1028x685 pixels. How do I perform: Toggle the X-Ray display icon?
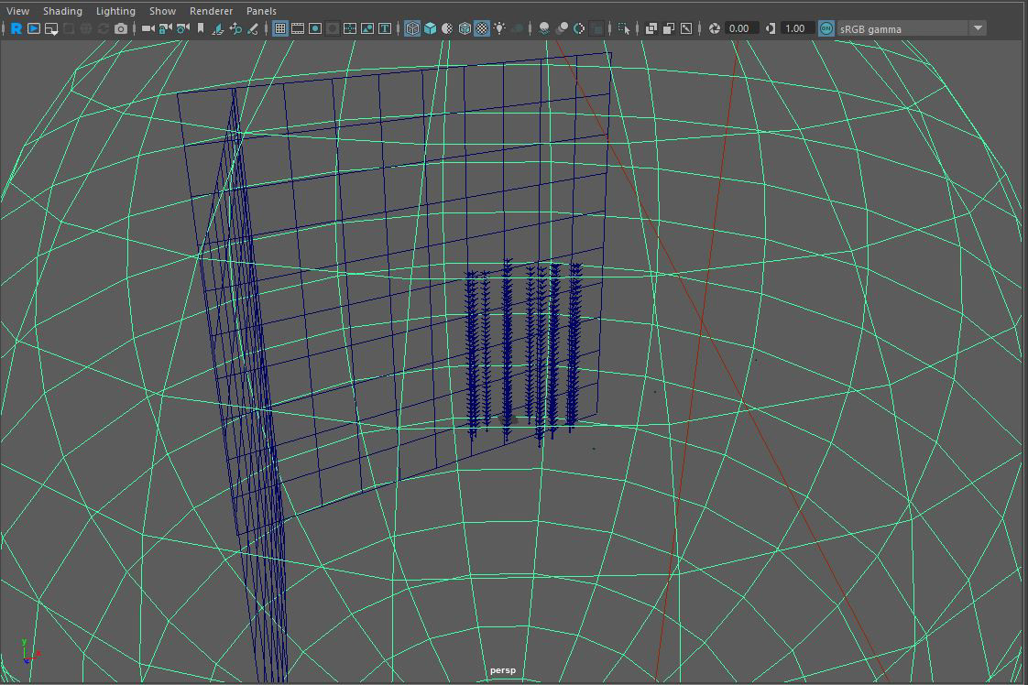tap(651, 28)
